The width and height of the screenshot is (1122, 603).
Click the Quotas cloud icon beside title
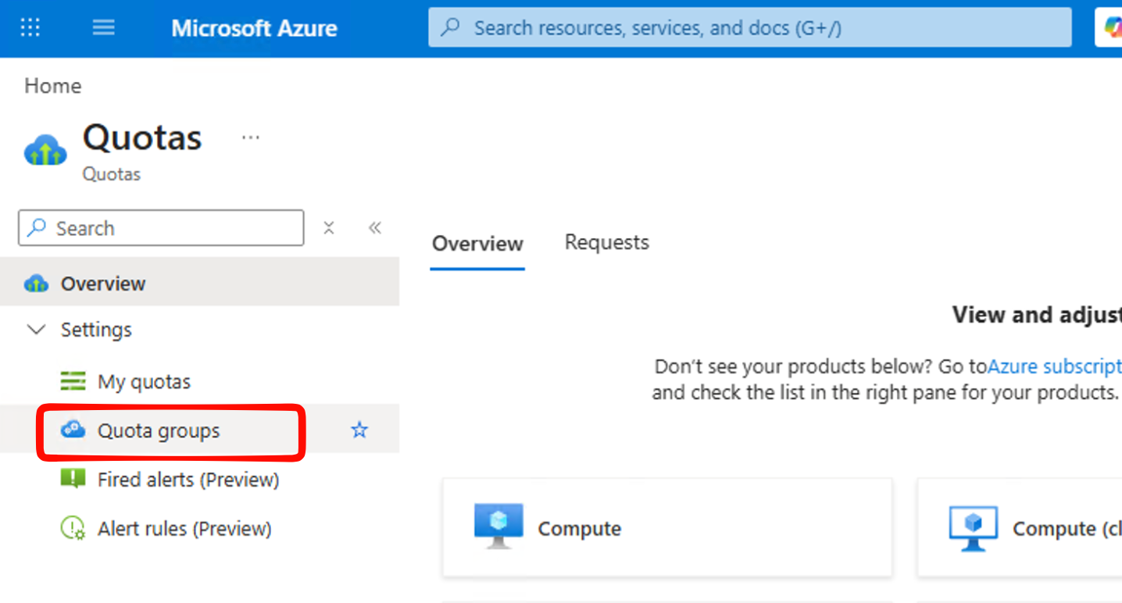[45, 151]
